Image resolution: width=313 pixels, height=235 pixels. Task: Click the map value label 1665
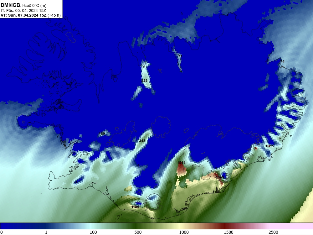click(269, 146)
